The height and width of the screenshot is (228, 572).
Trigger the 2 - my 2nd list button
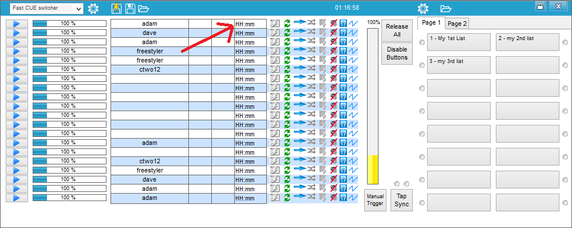click(x=527, y=42)
